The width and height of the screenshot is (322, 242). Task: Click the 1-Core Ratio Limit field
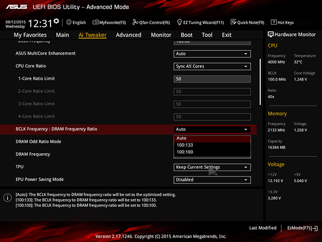[x=212, y=79]
